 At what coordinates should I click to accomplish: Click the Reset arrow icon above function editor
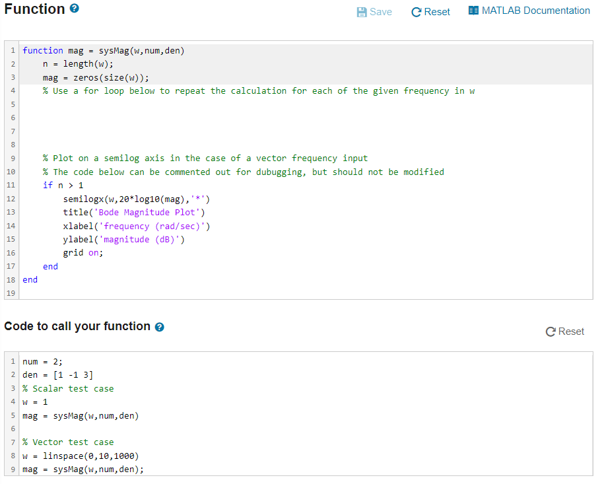(x=416, y=13)
